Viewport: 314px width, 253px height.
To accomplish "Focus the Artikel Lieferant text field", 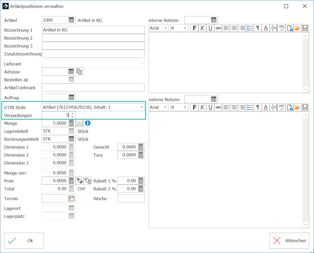I will pos(93,87).
